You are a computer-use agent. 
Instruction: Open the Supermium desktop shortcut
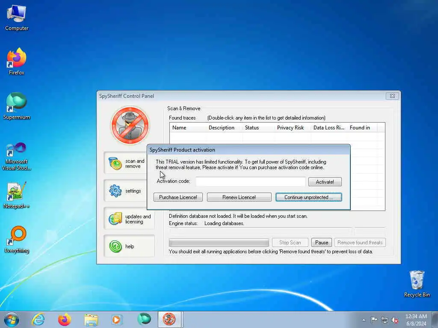pos(17,106)
